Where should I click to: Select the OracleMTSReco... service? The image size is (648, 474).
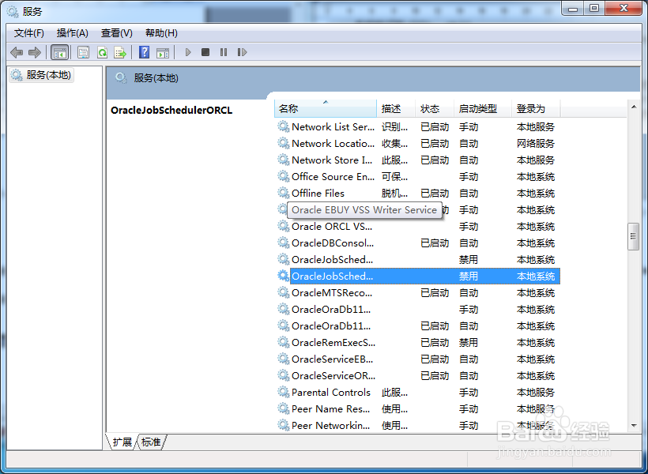click(x=417, y=292)
